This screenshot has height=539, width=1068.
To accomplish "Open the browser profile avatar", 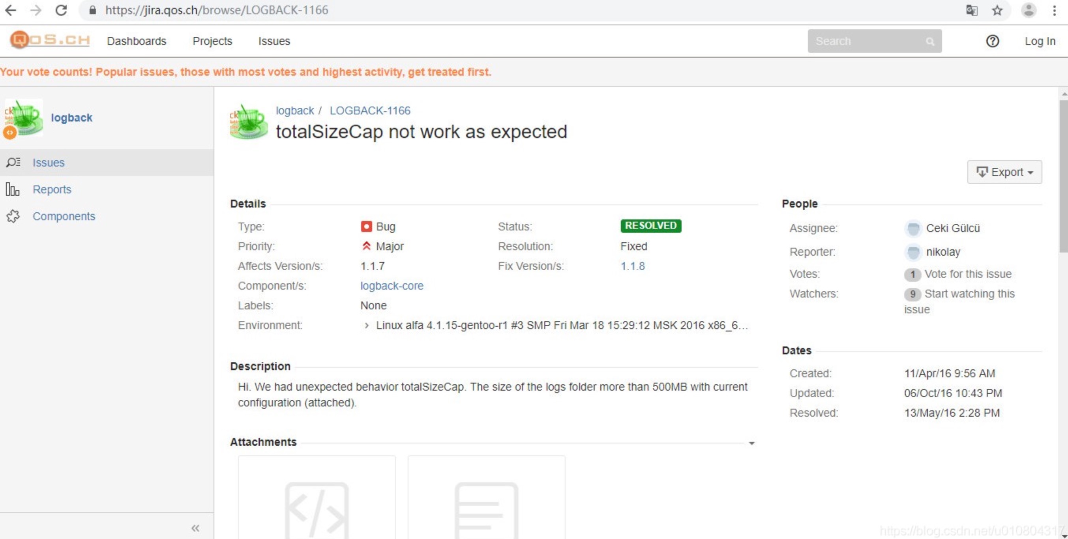I will coord(1029,10).
